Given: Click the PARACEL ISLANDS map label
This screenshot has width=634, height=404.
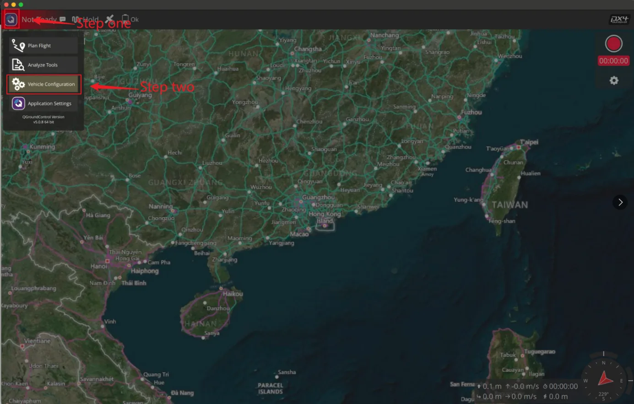Looking at the screenshot, I should click(271, 388).
